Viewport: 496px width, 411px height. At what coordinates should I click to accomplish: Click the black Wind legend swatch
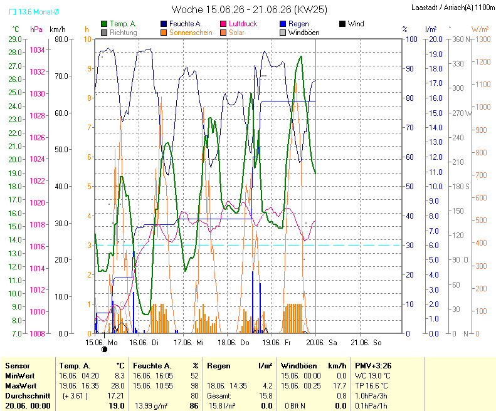coord(342,24)
